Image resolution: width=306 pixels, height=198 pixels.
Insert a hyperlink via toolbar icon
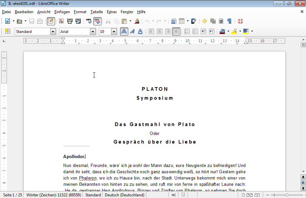pyautogui.click(x=173, y=21)
